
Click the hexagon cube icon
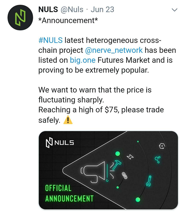coord(162,146)
